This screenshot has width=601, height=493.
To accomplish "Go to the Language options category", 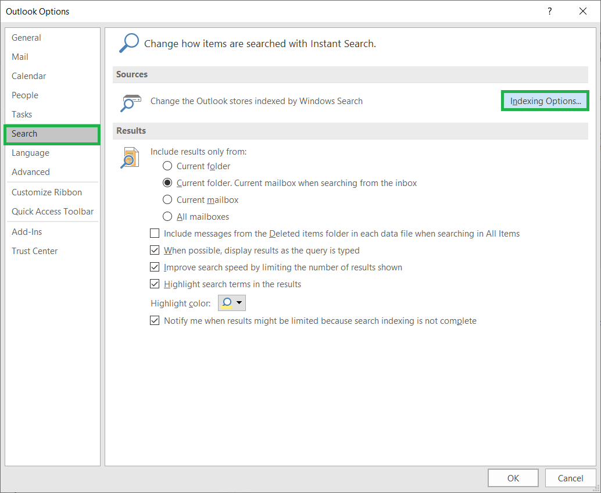I will [x=52, y=153].
